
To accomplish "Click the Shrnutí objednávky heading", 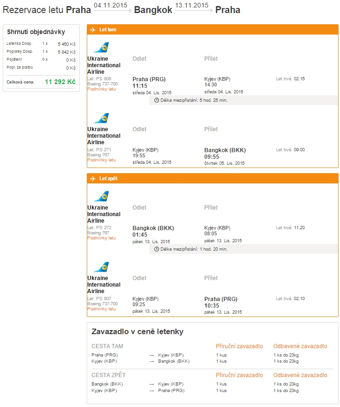I will click(36, 32).
